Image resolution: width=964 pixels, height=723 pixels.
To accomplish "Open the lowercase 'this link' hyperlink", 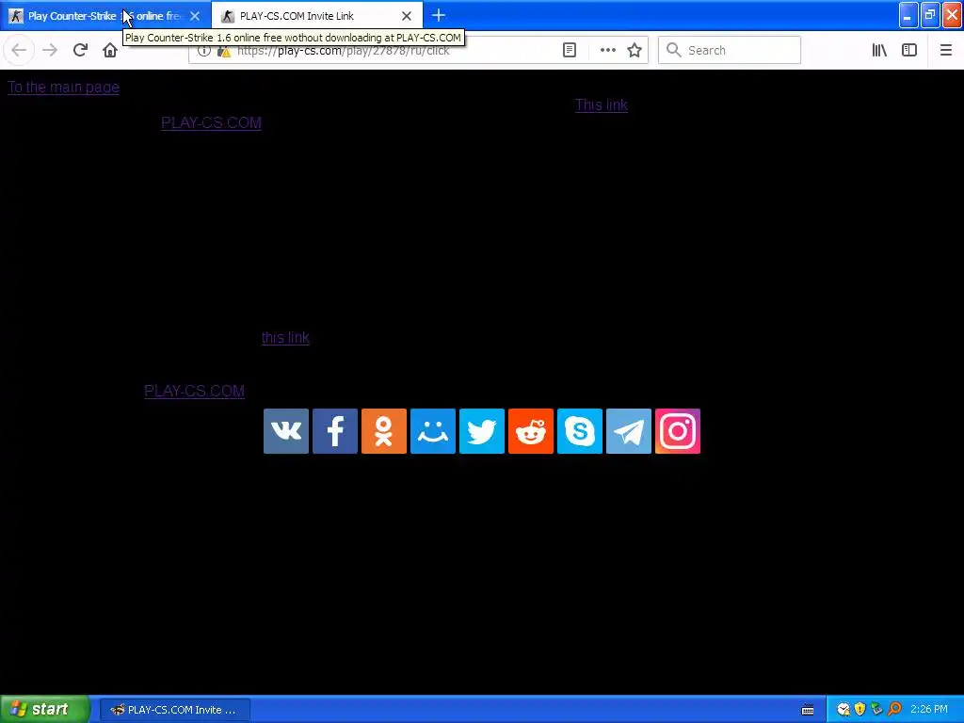I will pos(285,338).
